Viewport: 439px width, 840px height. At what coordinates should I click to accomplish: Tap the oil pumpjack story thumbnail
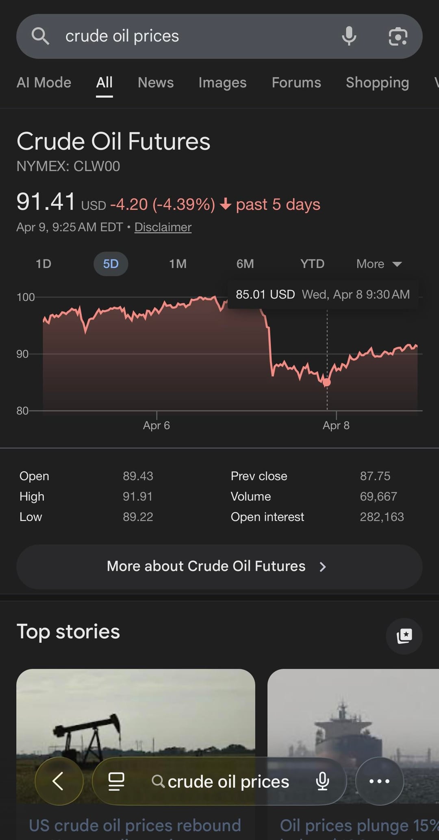pyautogui.click(x=135, y=715)
